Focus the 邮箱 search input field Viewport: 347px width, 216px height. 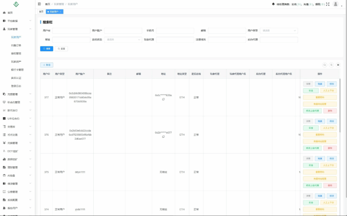[227, 30]
